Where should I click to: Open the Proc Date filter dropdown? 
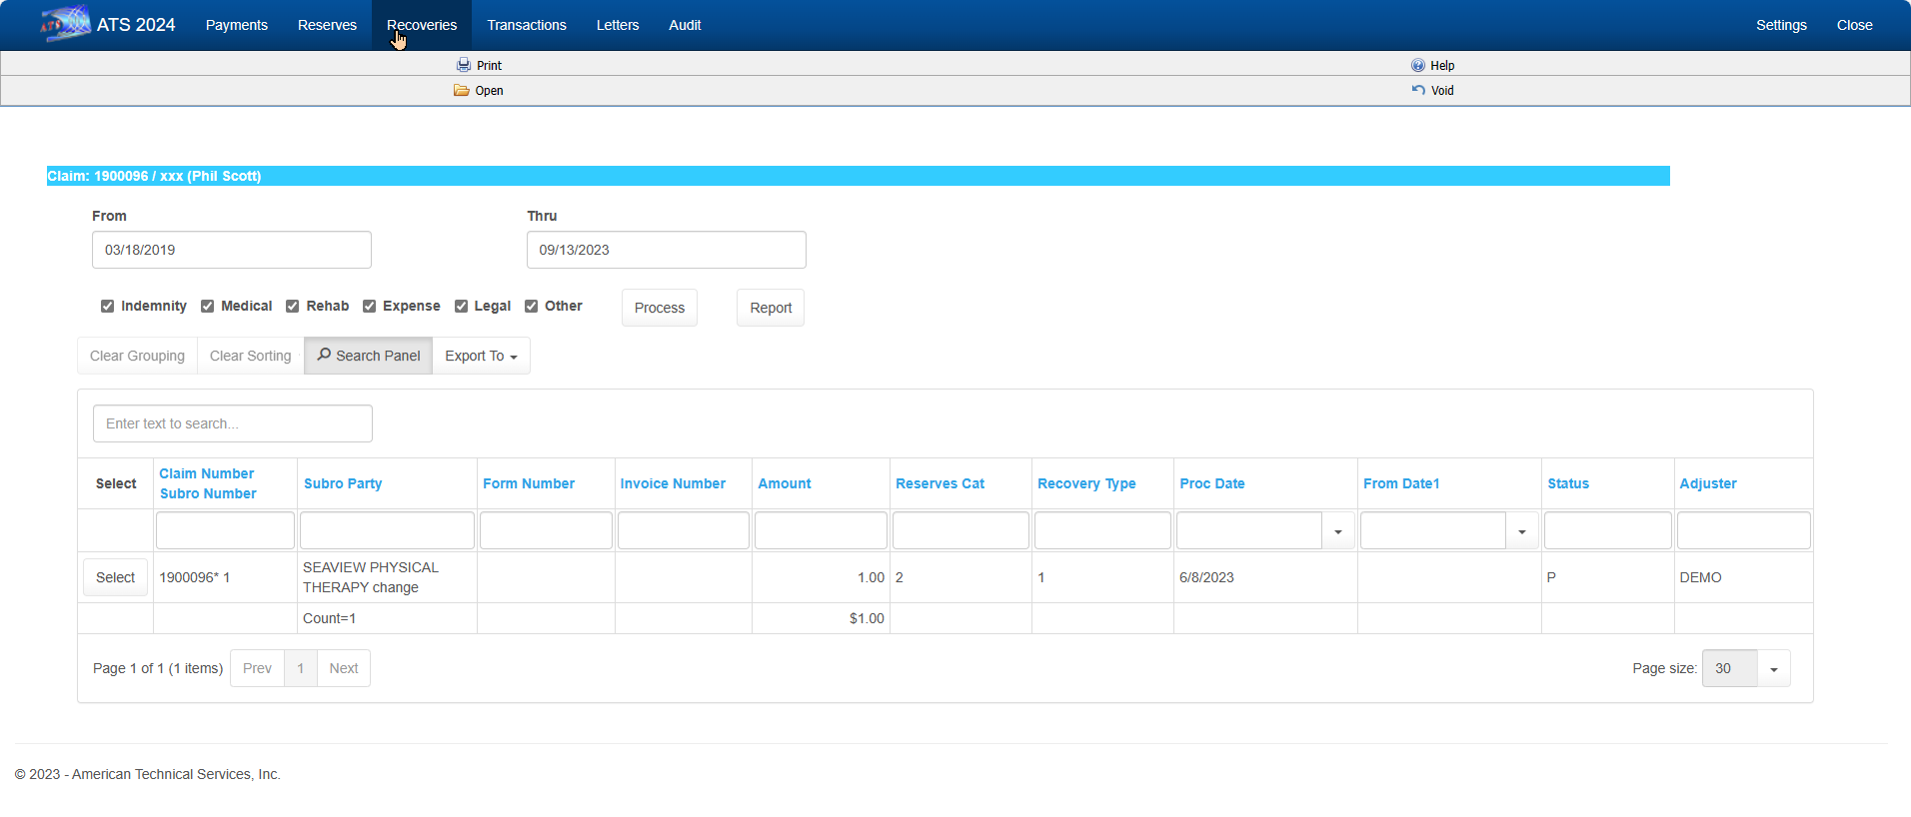(x=1337, y=531)
